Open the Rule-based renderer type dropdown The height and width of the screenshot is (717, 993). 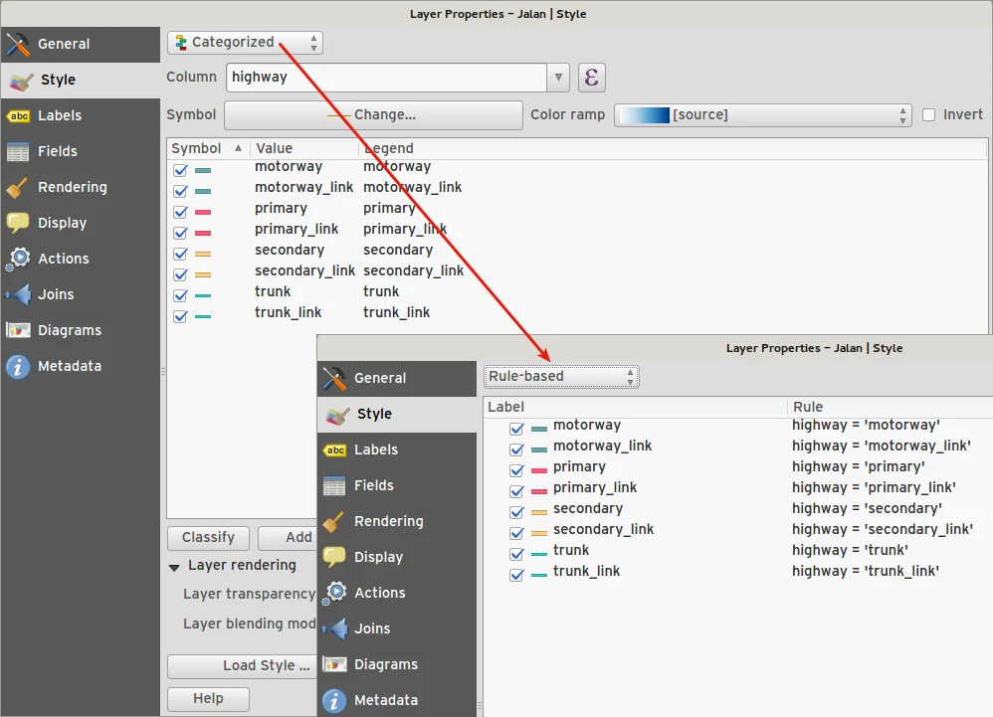click(x=561, y=377)
